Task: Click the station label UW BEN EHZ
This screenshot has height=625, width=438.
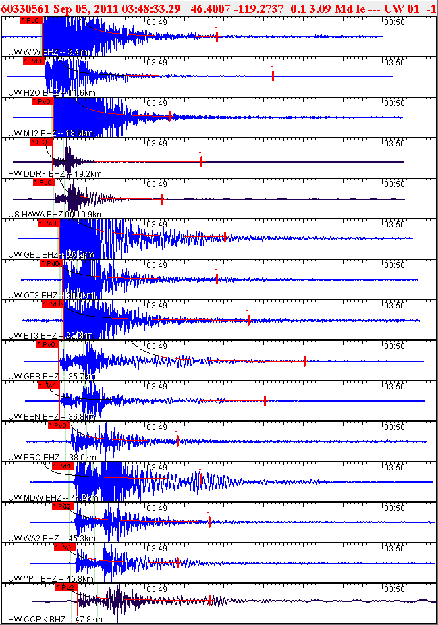Action: click(x=34, y=417)
